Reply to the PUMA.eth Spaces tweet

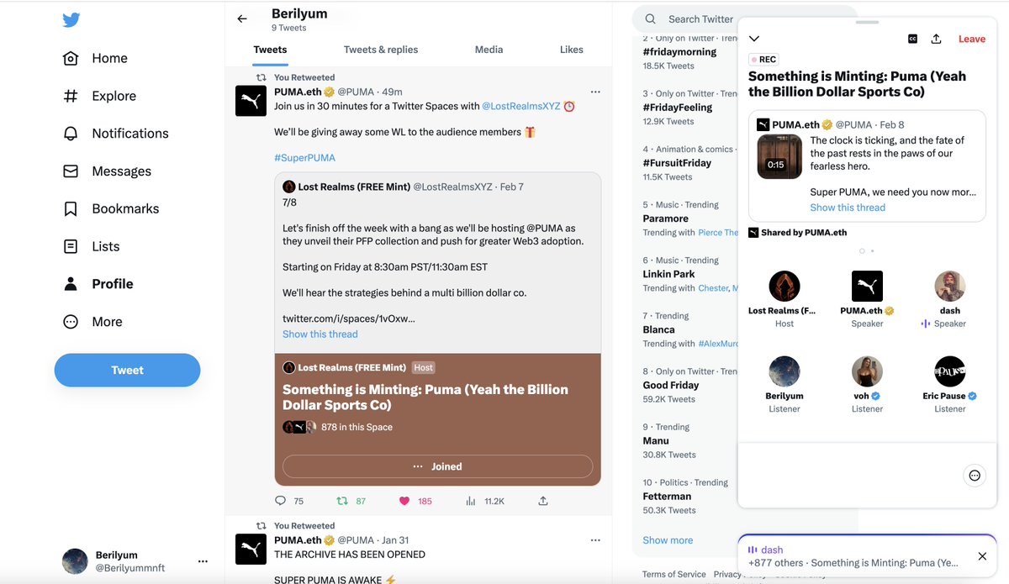click(x=281, y=501)
